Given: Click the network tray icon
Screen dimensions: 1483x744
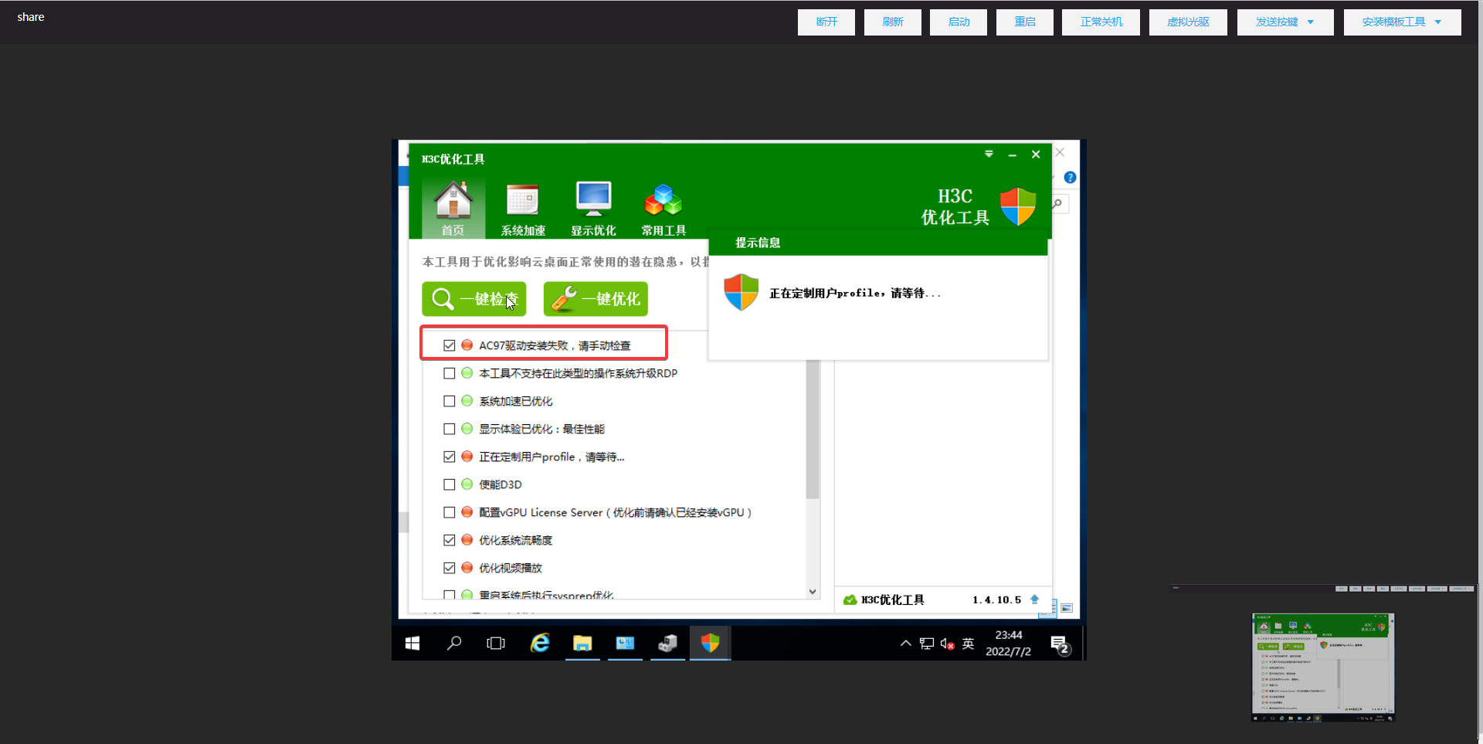Looking at the screenshot, I should 927,644.
